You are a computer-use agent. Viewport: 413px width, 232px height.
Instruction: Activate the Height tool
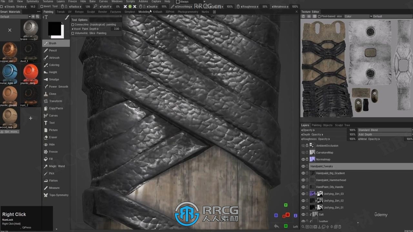56,72
